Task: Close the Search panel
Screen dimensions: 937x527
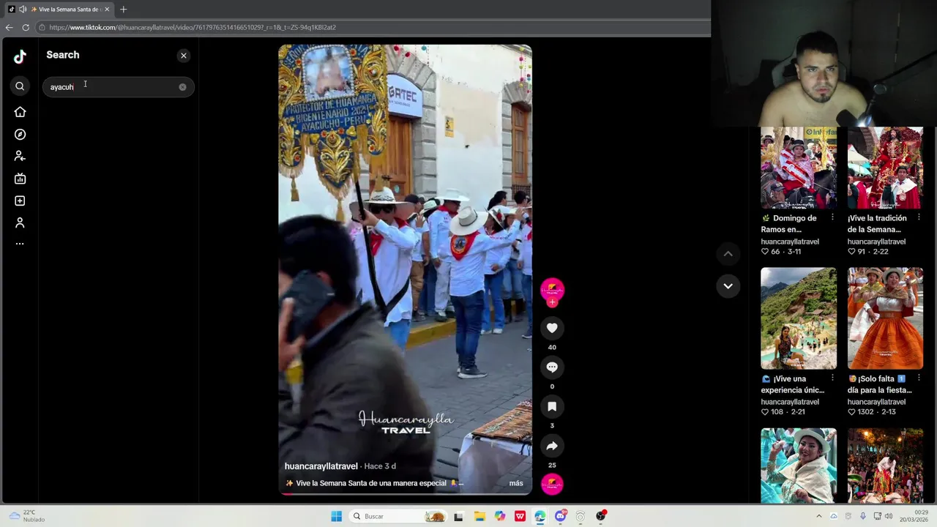Action: (184, 56)
